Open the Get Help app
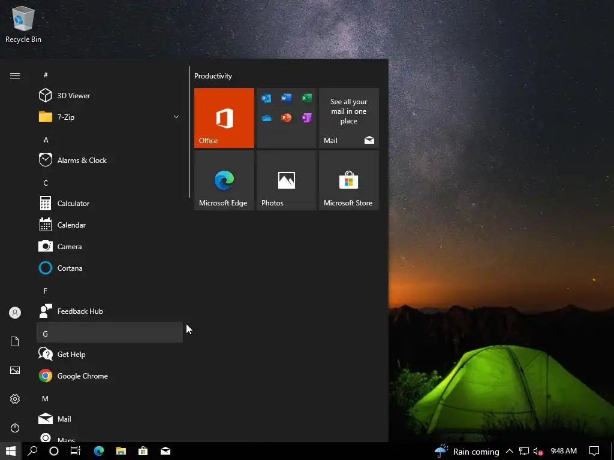Screen dimensions: 614x460 (x=110, y=354)
